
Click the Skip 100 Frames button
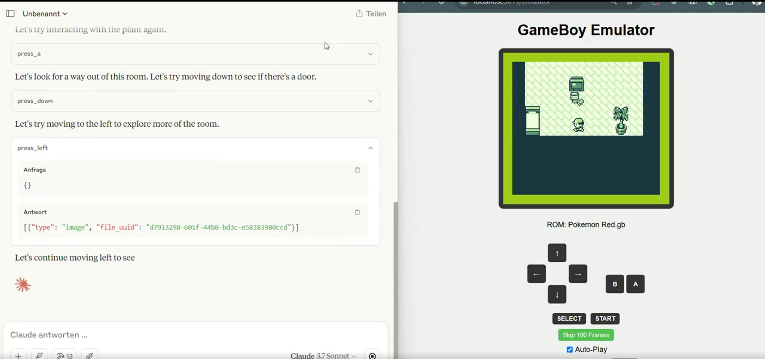586,335
